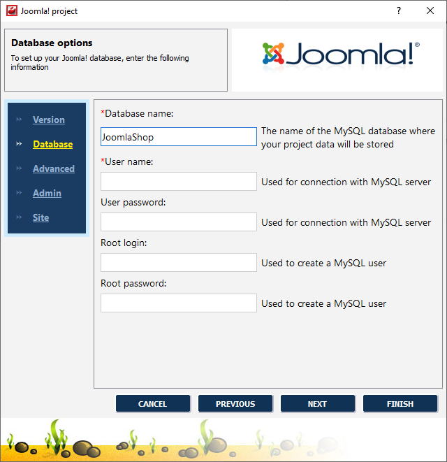Focus the Database name field
This screenshot has width=447, height=462.
179,137
